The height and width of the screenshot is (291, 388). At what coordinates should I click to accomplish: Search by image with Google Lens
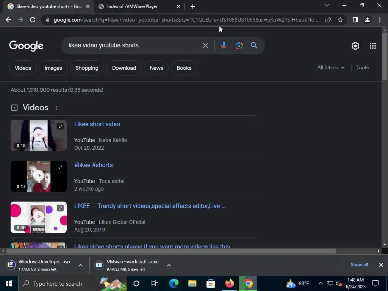239,45
